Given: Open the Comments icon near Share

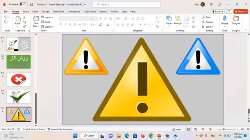Looking at the screenshot, I should pyautogui.click(x=229, y=11).
